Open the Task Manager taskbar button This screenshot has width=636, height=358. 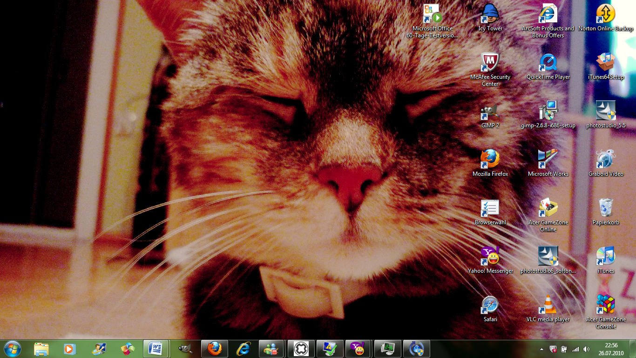(x=388, y=349)
